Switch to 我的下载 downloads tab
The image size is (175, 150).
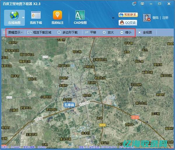point(36,18)
